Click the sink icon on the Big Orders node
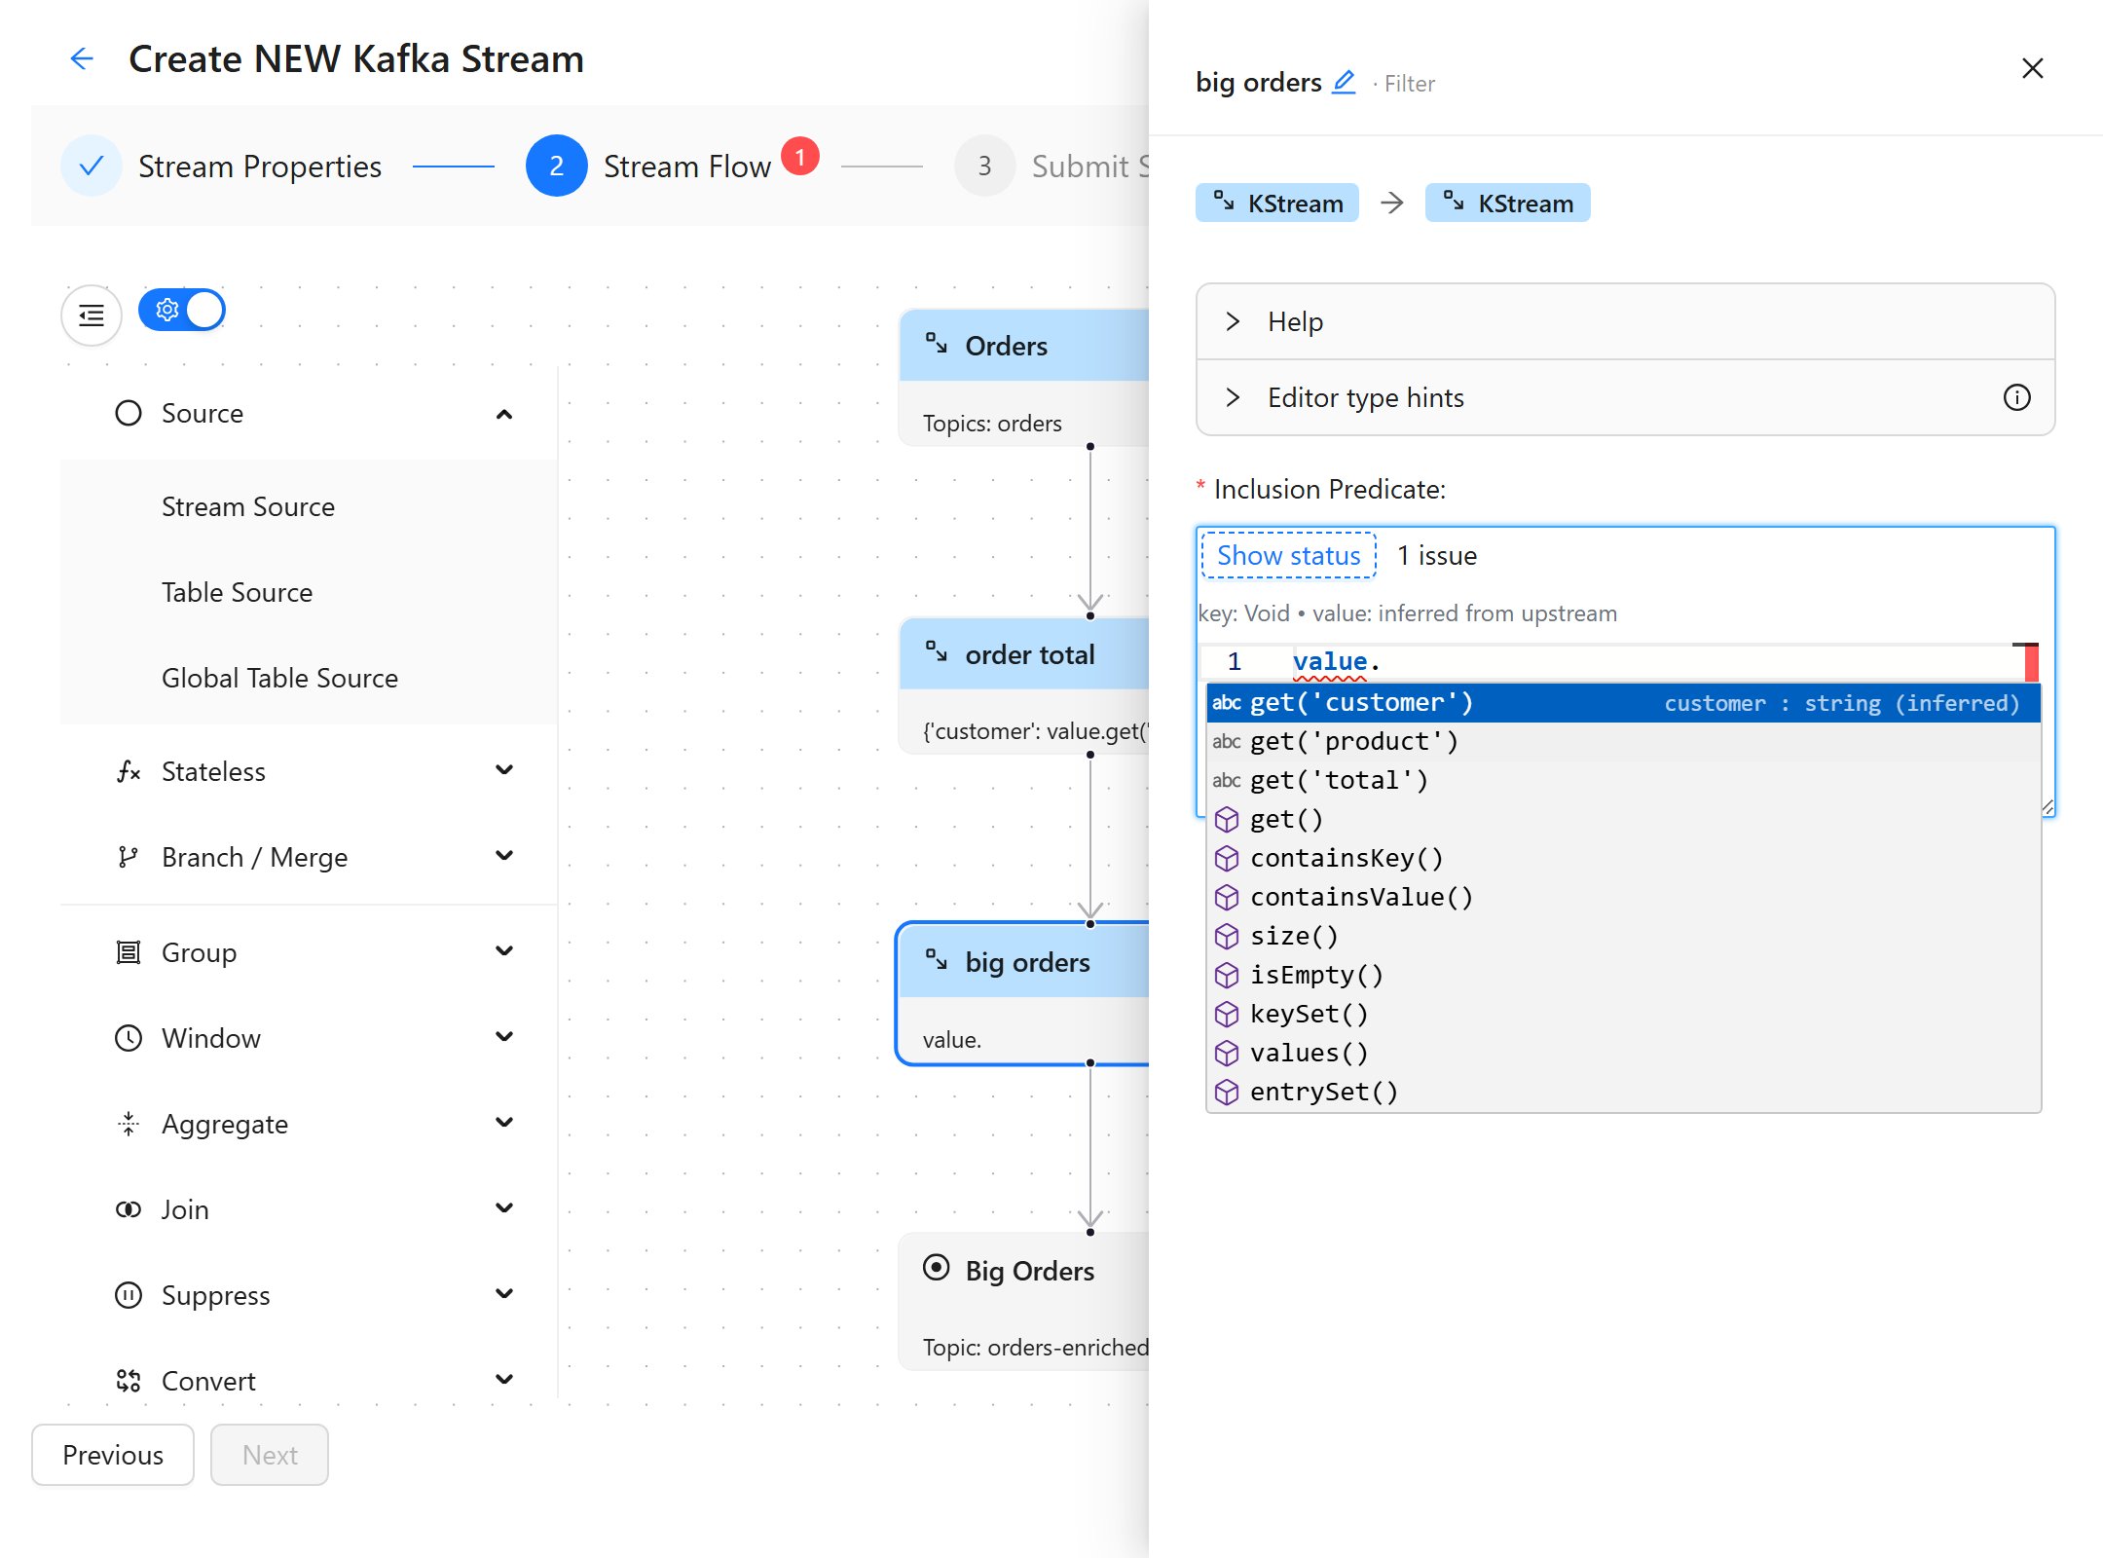Image resolution: width=2103 pixels, height=1558 pixels. pyautogui.click(x=936, y=1268)
